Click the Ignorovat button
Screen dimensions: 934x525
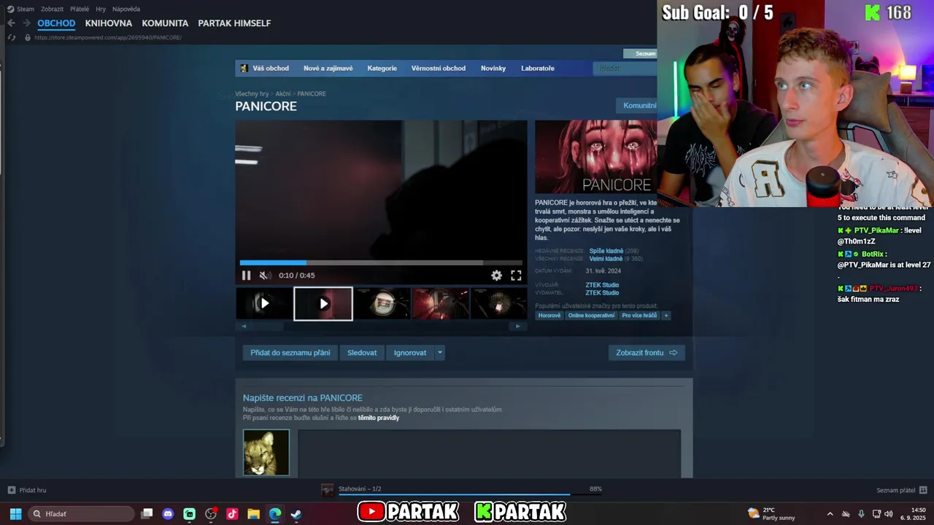[x=410, y=353]
